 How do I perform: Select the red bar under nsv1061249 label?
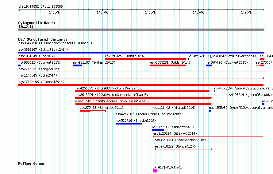coord(55,59)
